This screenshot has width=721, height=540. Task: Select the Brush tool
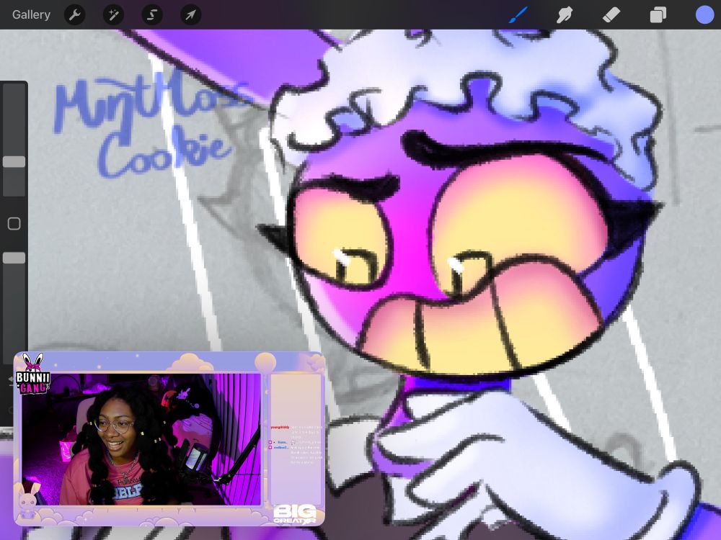pyautogui.click(x=518, y=14)
